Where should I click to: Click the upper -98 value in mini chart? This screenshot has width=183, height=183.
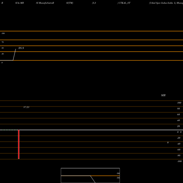coord(118,173)
